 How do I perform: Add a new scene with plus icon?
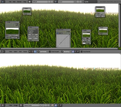[x=78, y=2]
